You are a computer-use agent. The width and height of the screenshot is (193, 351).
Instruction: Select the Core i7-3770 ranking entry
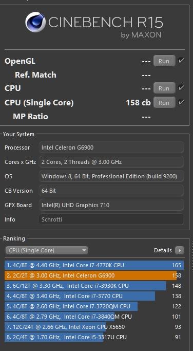(94, 296)
